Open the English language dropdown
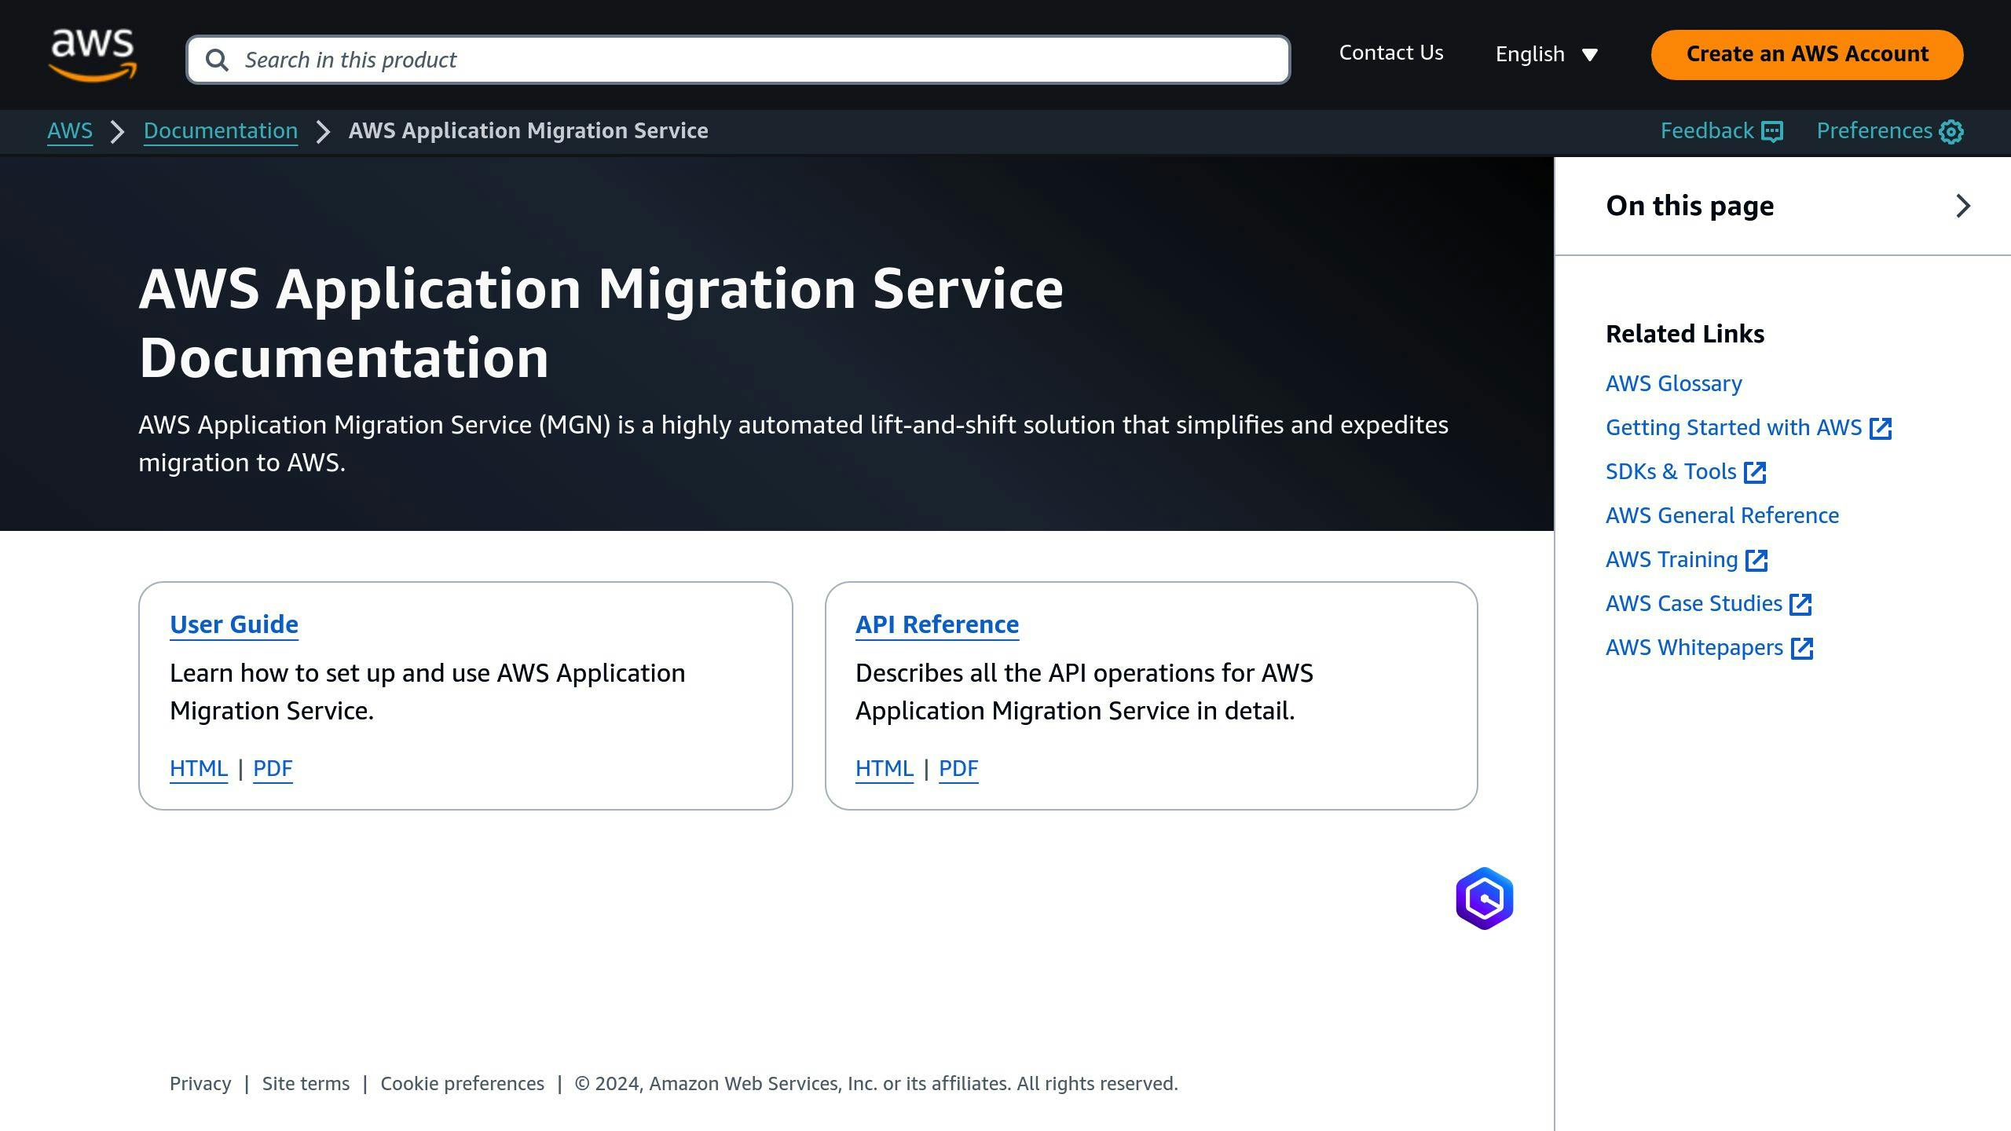This screenshot has width=2011, height=1131. (x=1546, y=54)
